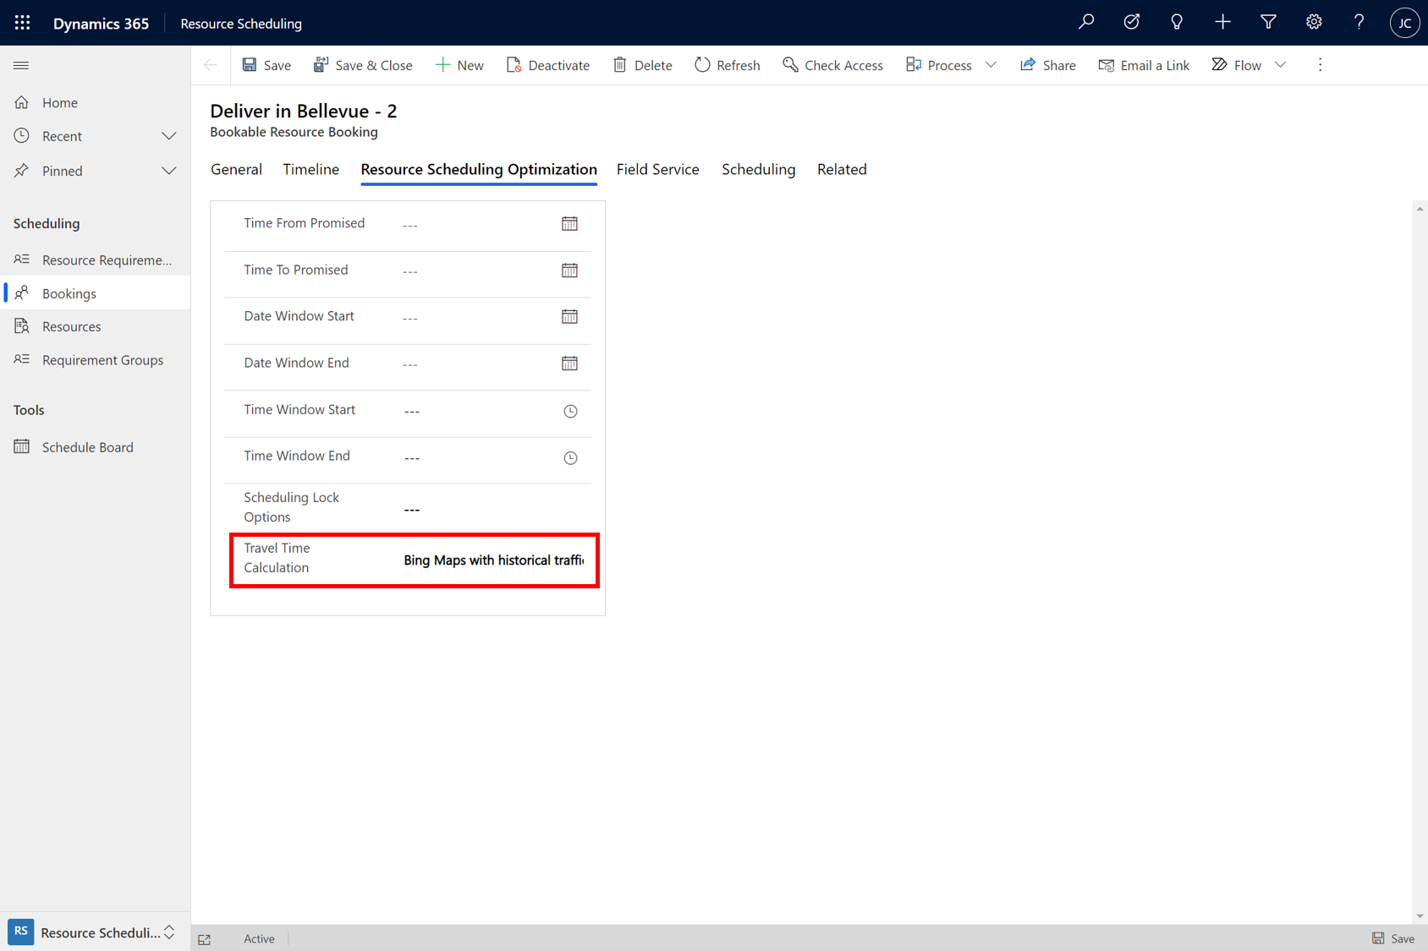Collapse the site map hamburger menu
The image size is (1428, 951).
tap(21, 65)
